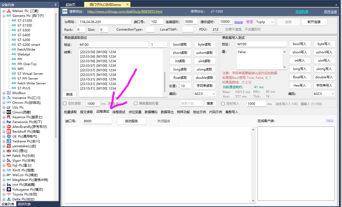Click the LSis Plc logo icon
This screenshot has height=207, width=342.
9,108
